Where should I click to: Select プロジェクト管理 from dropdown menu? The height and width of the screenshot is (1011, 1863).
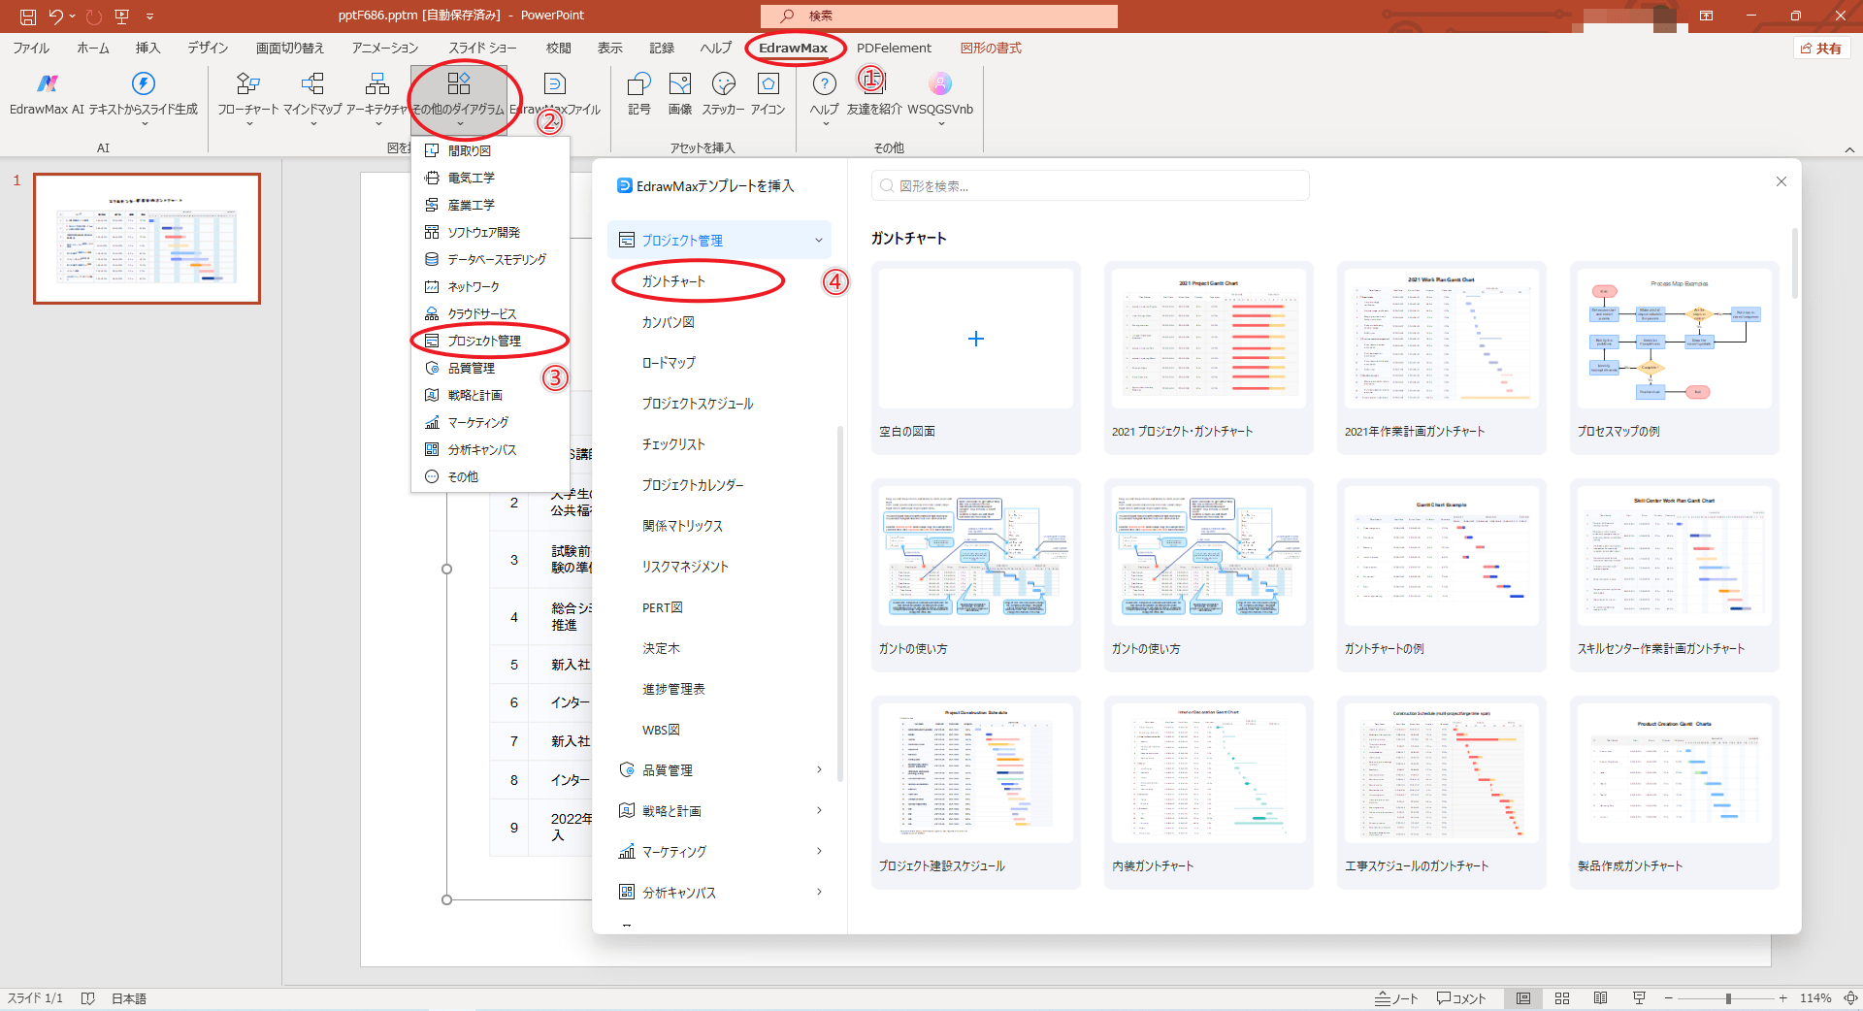point(490,341)
